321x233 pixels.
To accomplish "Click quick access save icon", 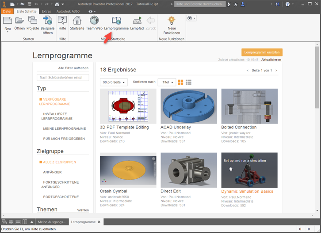I will pos(30,4).
